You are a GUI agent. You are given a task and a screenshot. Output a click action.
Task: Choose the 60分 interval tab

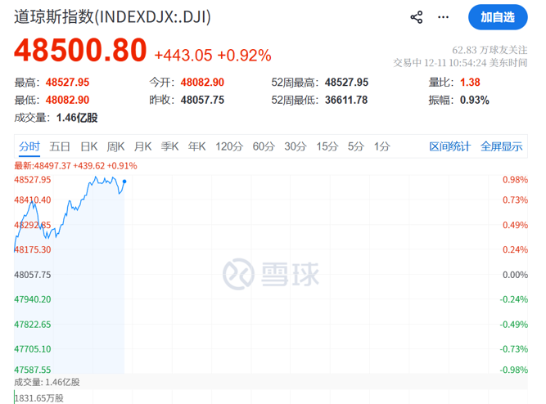pos(264,146)
